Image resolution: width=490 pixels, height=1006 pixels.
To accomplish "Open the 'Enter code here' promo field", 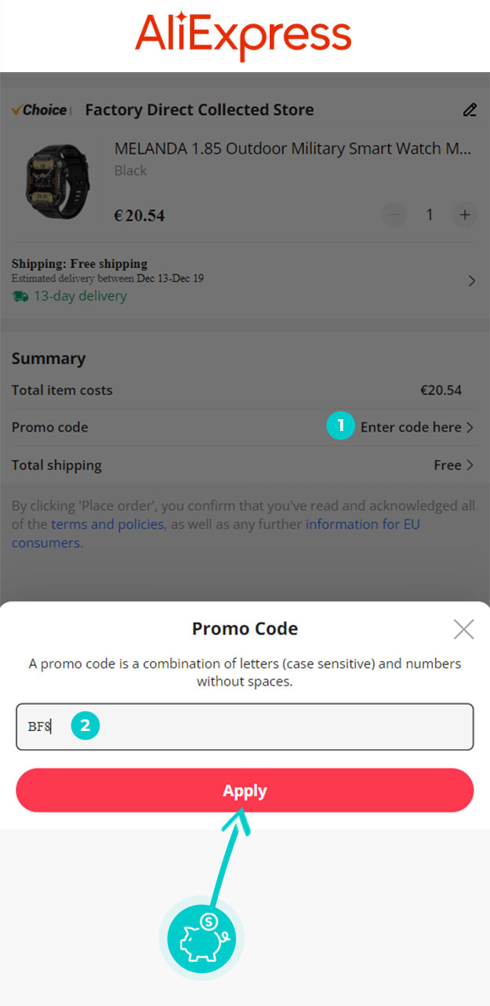I will [416, 427].
